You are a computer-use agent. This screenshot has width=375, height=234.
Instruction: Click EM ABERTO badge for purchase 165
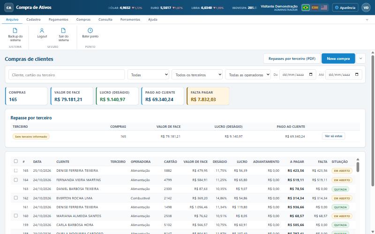[x=342, y=171]
